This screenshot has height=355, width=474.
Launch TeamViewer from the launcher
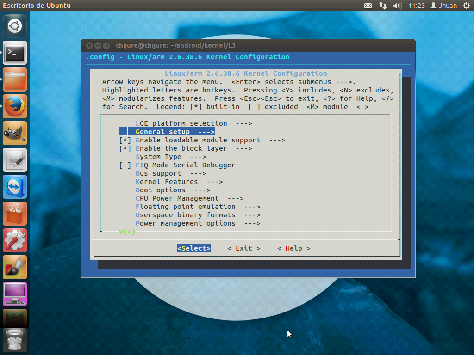click(14, 187)
